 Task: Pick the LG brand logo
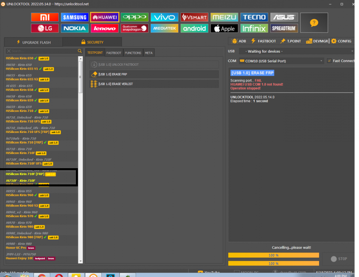tap(45, 28)
